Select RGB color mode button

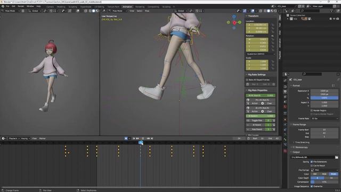pyautogui.click(x=324, y=174)
